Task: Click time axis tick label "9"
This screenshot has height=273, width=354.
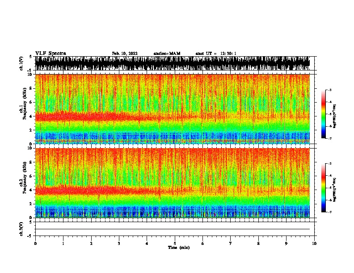Action: tap(286, 244)
